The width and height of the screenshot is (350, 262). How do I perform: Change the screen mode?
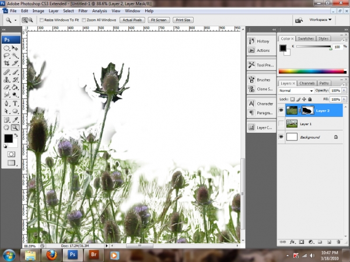11,163
